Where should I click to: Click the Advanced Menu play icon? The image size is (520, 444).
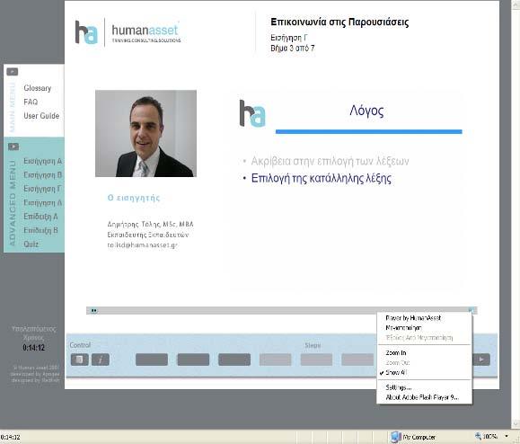point(13,147)
